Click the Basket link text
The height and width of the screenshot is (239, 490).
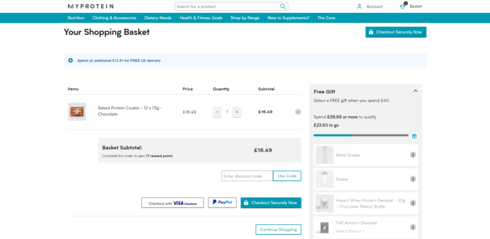pyautogui.click(x=416, y=6)
